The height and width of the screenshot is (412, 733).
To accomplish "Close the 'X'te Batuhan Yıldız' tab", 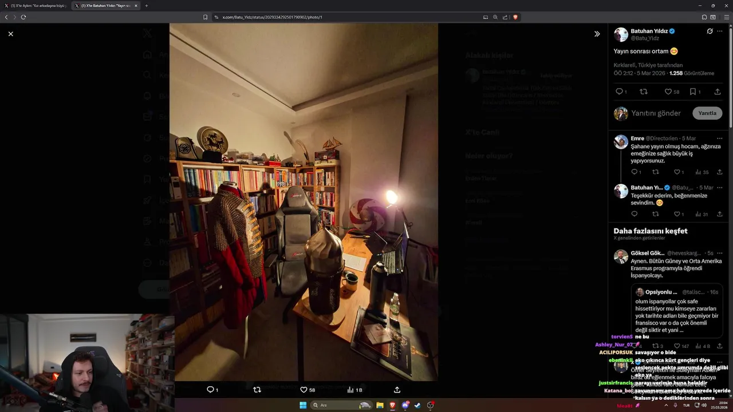I will click(136, 6).
